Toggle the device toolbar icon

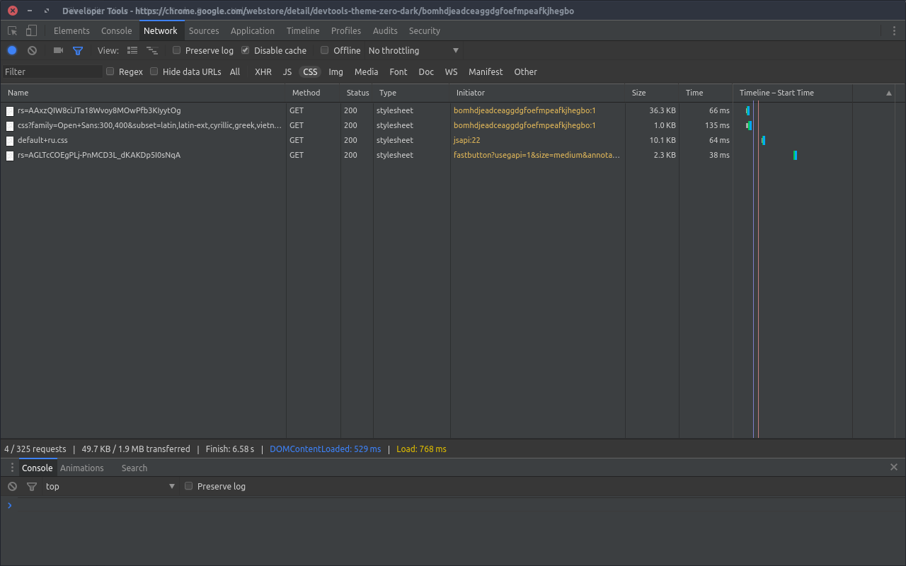coord(31,30)
